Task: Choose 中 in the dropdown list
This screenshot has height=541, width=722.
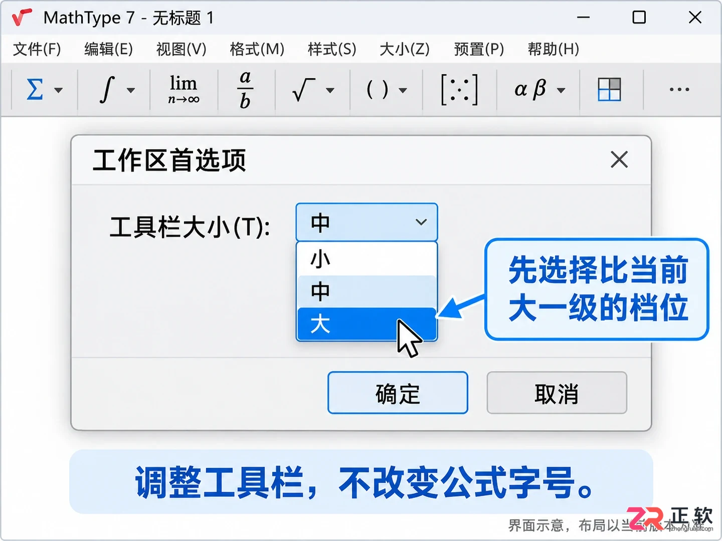Action: click(x=367, y=292)
